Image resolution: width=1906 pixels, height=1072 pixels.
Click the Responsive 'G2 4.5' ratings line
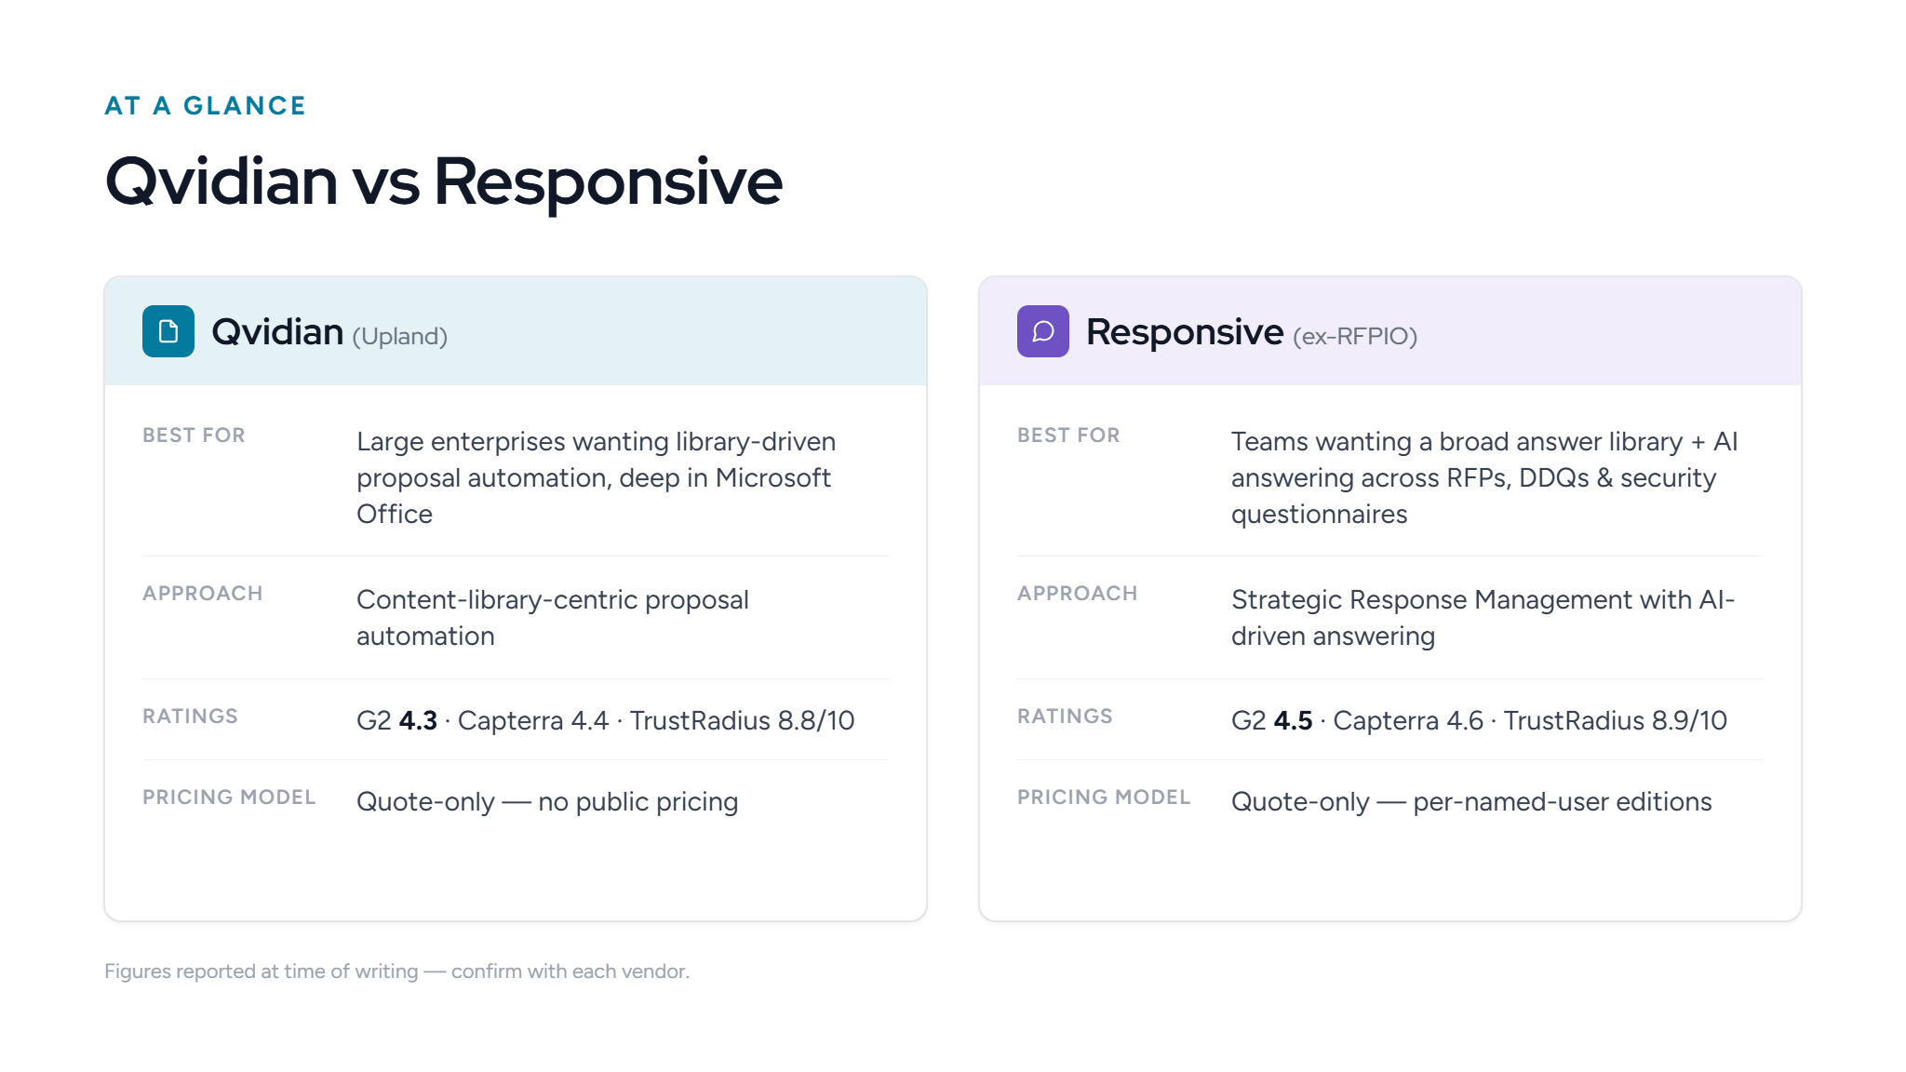pyautogui.click(x=1479, y=720)
